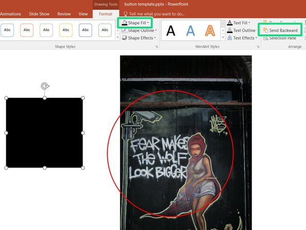Apply the yellow-outline Abc shape style
The width and height of the screenshot is (306, 230).
point(66,30)
